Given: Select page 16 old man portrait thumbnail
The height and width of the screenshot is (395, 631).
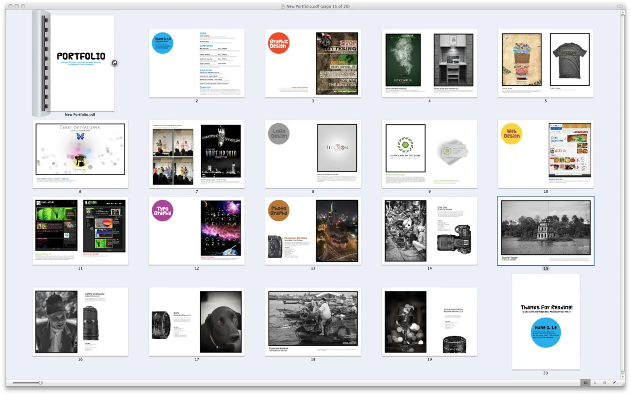Looking at the screenshot, I should (x=80, y=322).
